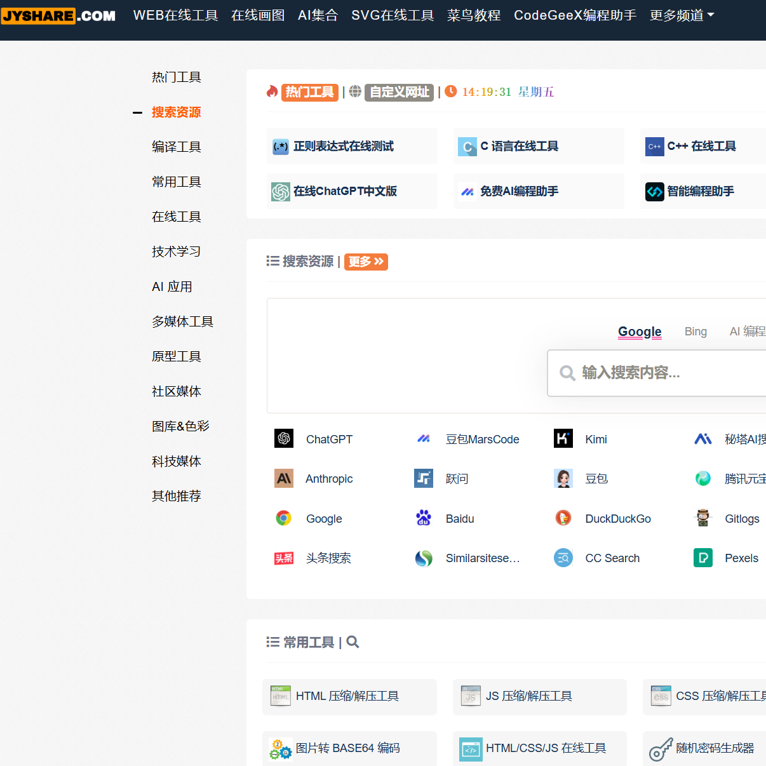Go to 编译工具 in the sidebar
This screenshot has width=766, height=766.
[177, 147]
